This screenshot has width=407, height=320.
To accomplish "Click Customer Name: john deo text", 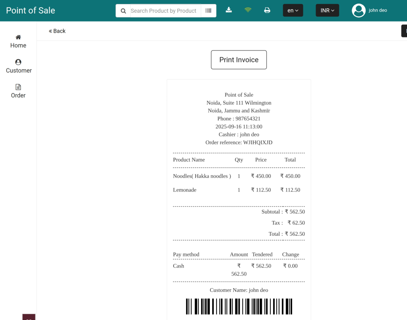I will pyautogui.click(x=239, y=290).
